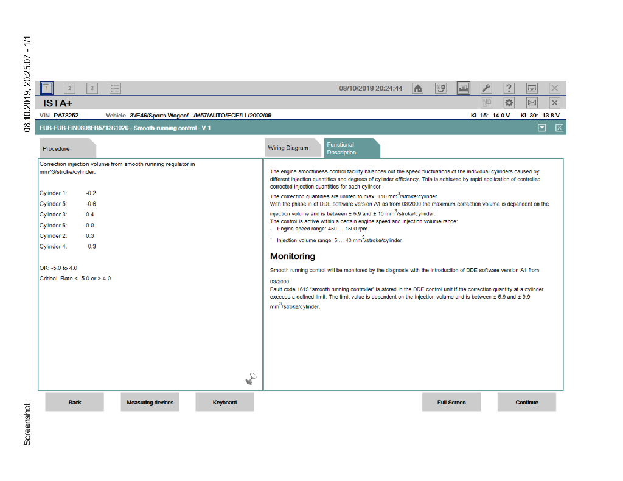Click the Cylinder 6 row label
Image resolution: width=623 pixels, height=481 pixels.
coord(53,225)
